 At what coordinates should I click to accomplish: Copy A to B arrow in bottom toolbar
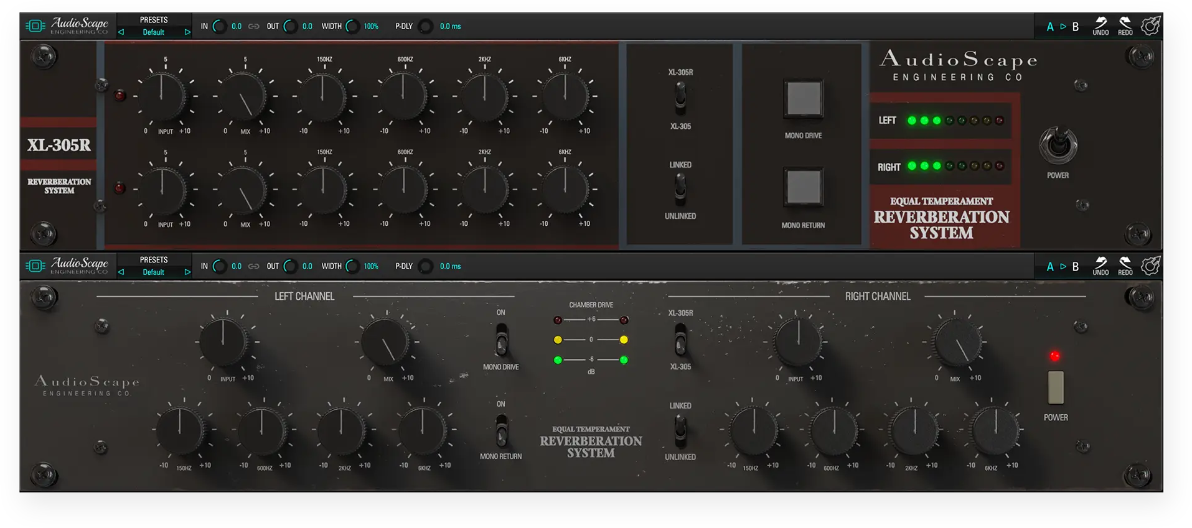coord(1063,267)
